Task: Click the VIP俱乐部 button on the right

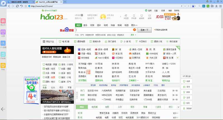Action: pyautogui.click(x=187, y=76)
